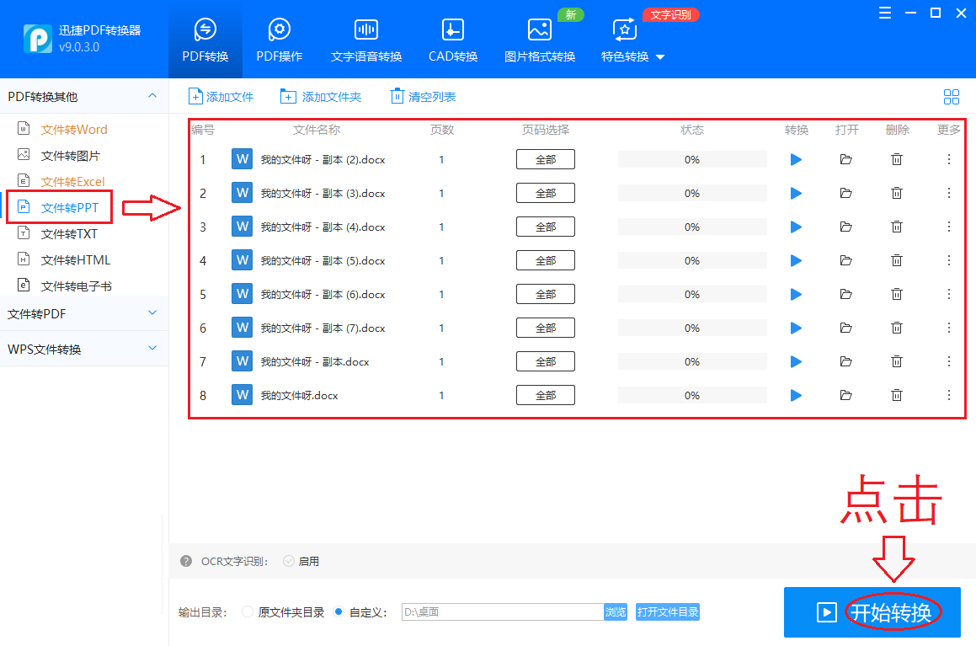
Task: Click play icon for file row 1
Action: coord(796,159)
